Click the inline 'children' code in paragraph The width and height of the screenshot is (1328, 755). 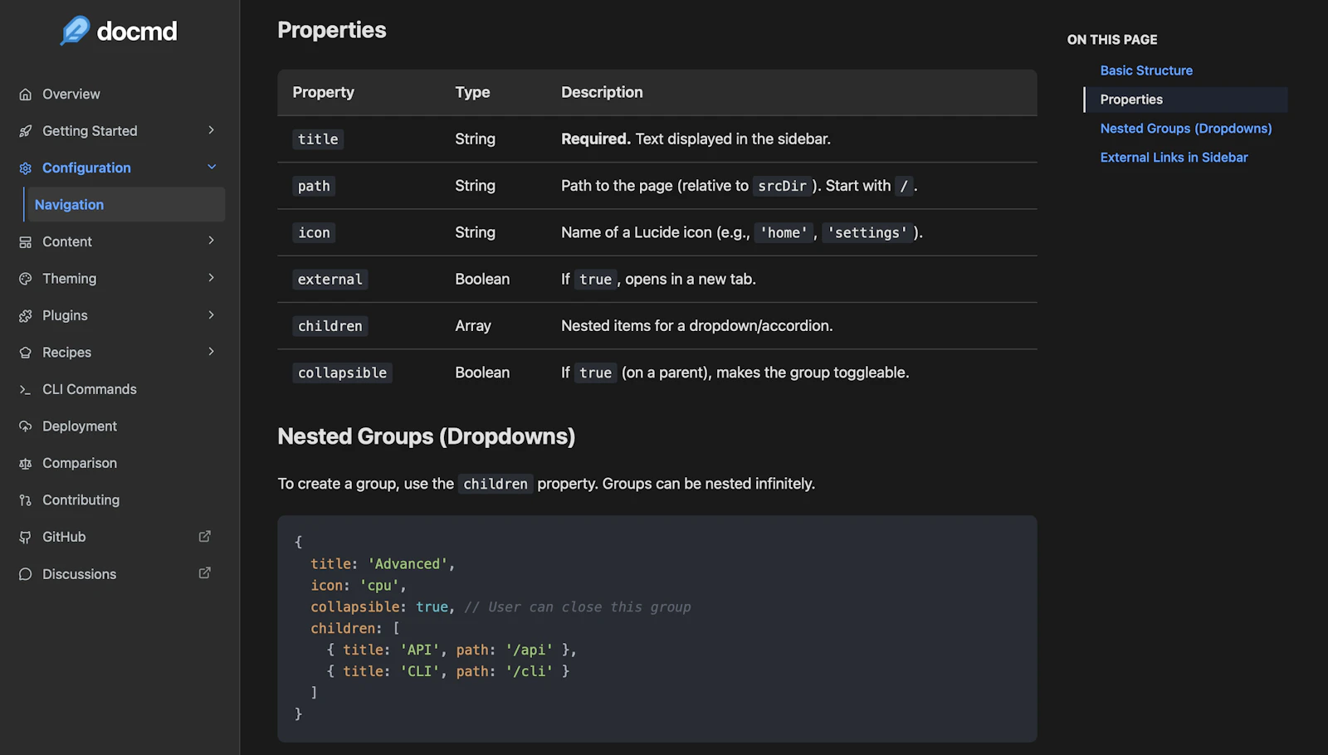pyautogui.click(x=496, y=484)
